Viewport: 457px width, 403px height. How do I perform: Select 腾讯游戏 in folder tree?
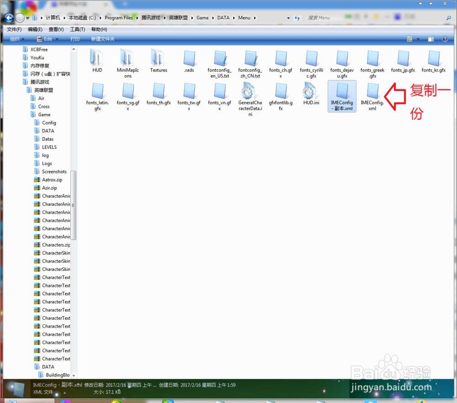[x=40, y=82]
